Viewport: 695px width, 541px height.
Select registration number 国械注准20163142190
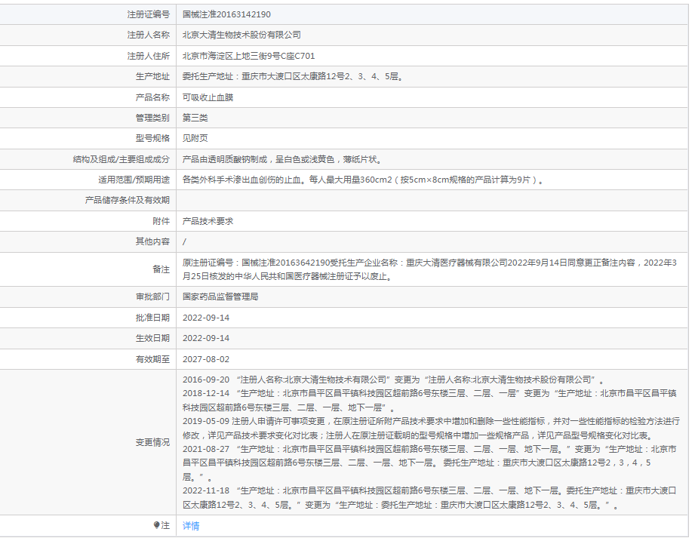[226, 14]
